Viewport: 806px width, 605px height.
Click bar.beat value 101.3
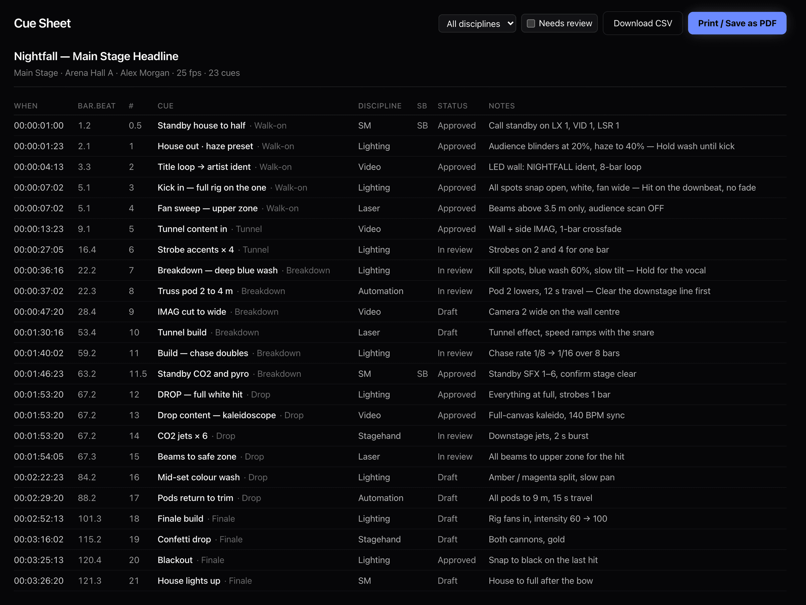[90, 519]
